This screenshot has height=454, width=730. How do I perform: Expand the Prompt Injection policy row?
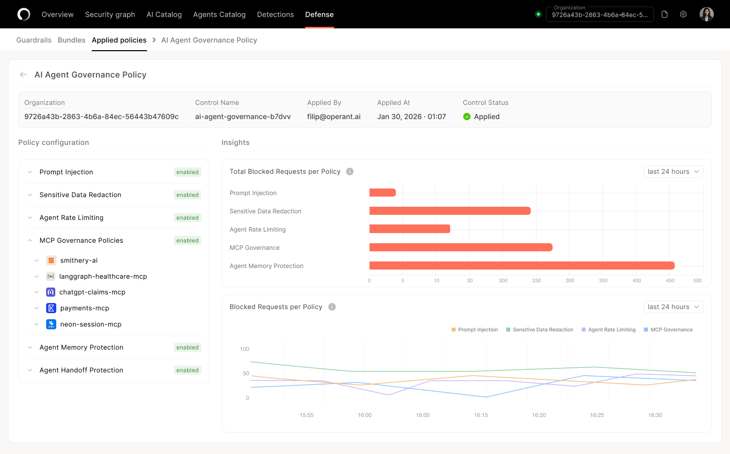(30, 172)
